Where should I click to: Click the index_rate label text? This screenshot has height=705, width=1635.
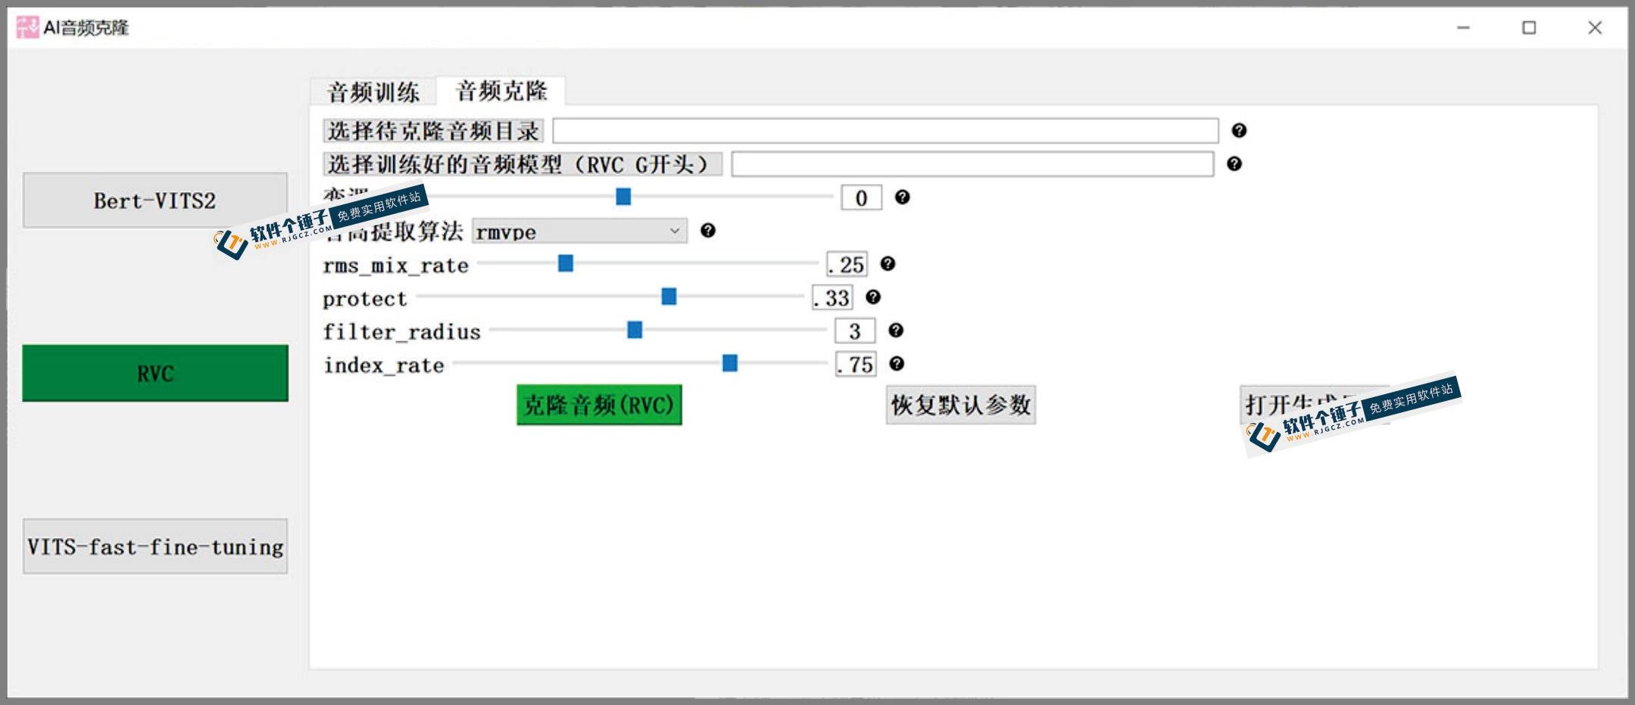tap(384, 365)
